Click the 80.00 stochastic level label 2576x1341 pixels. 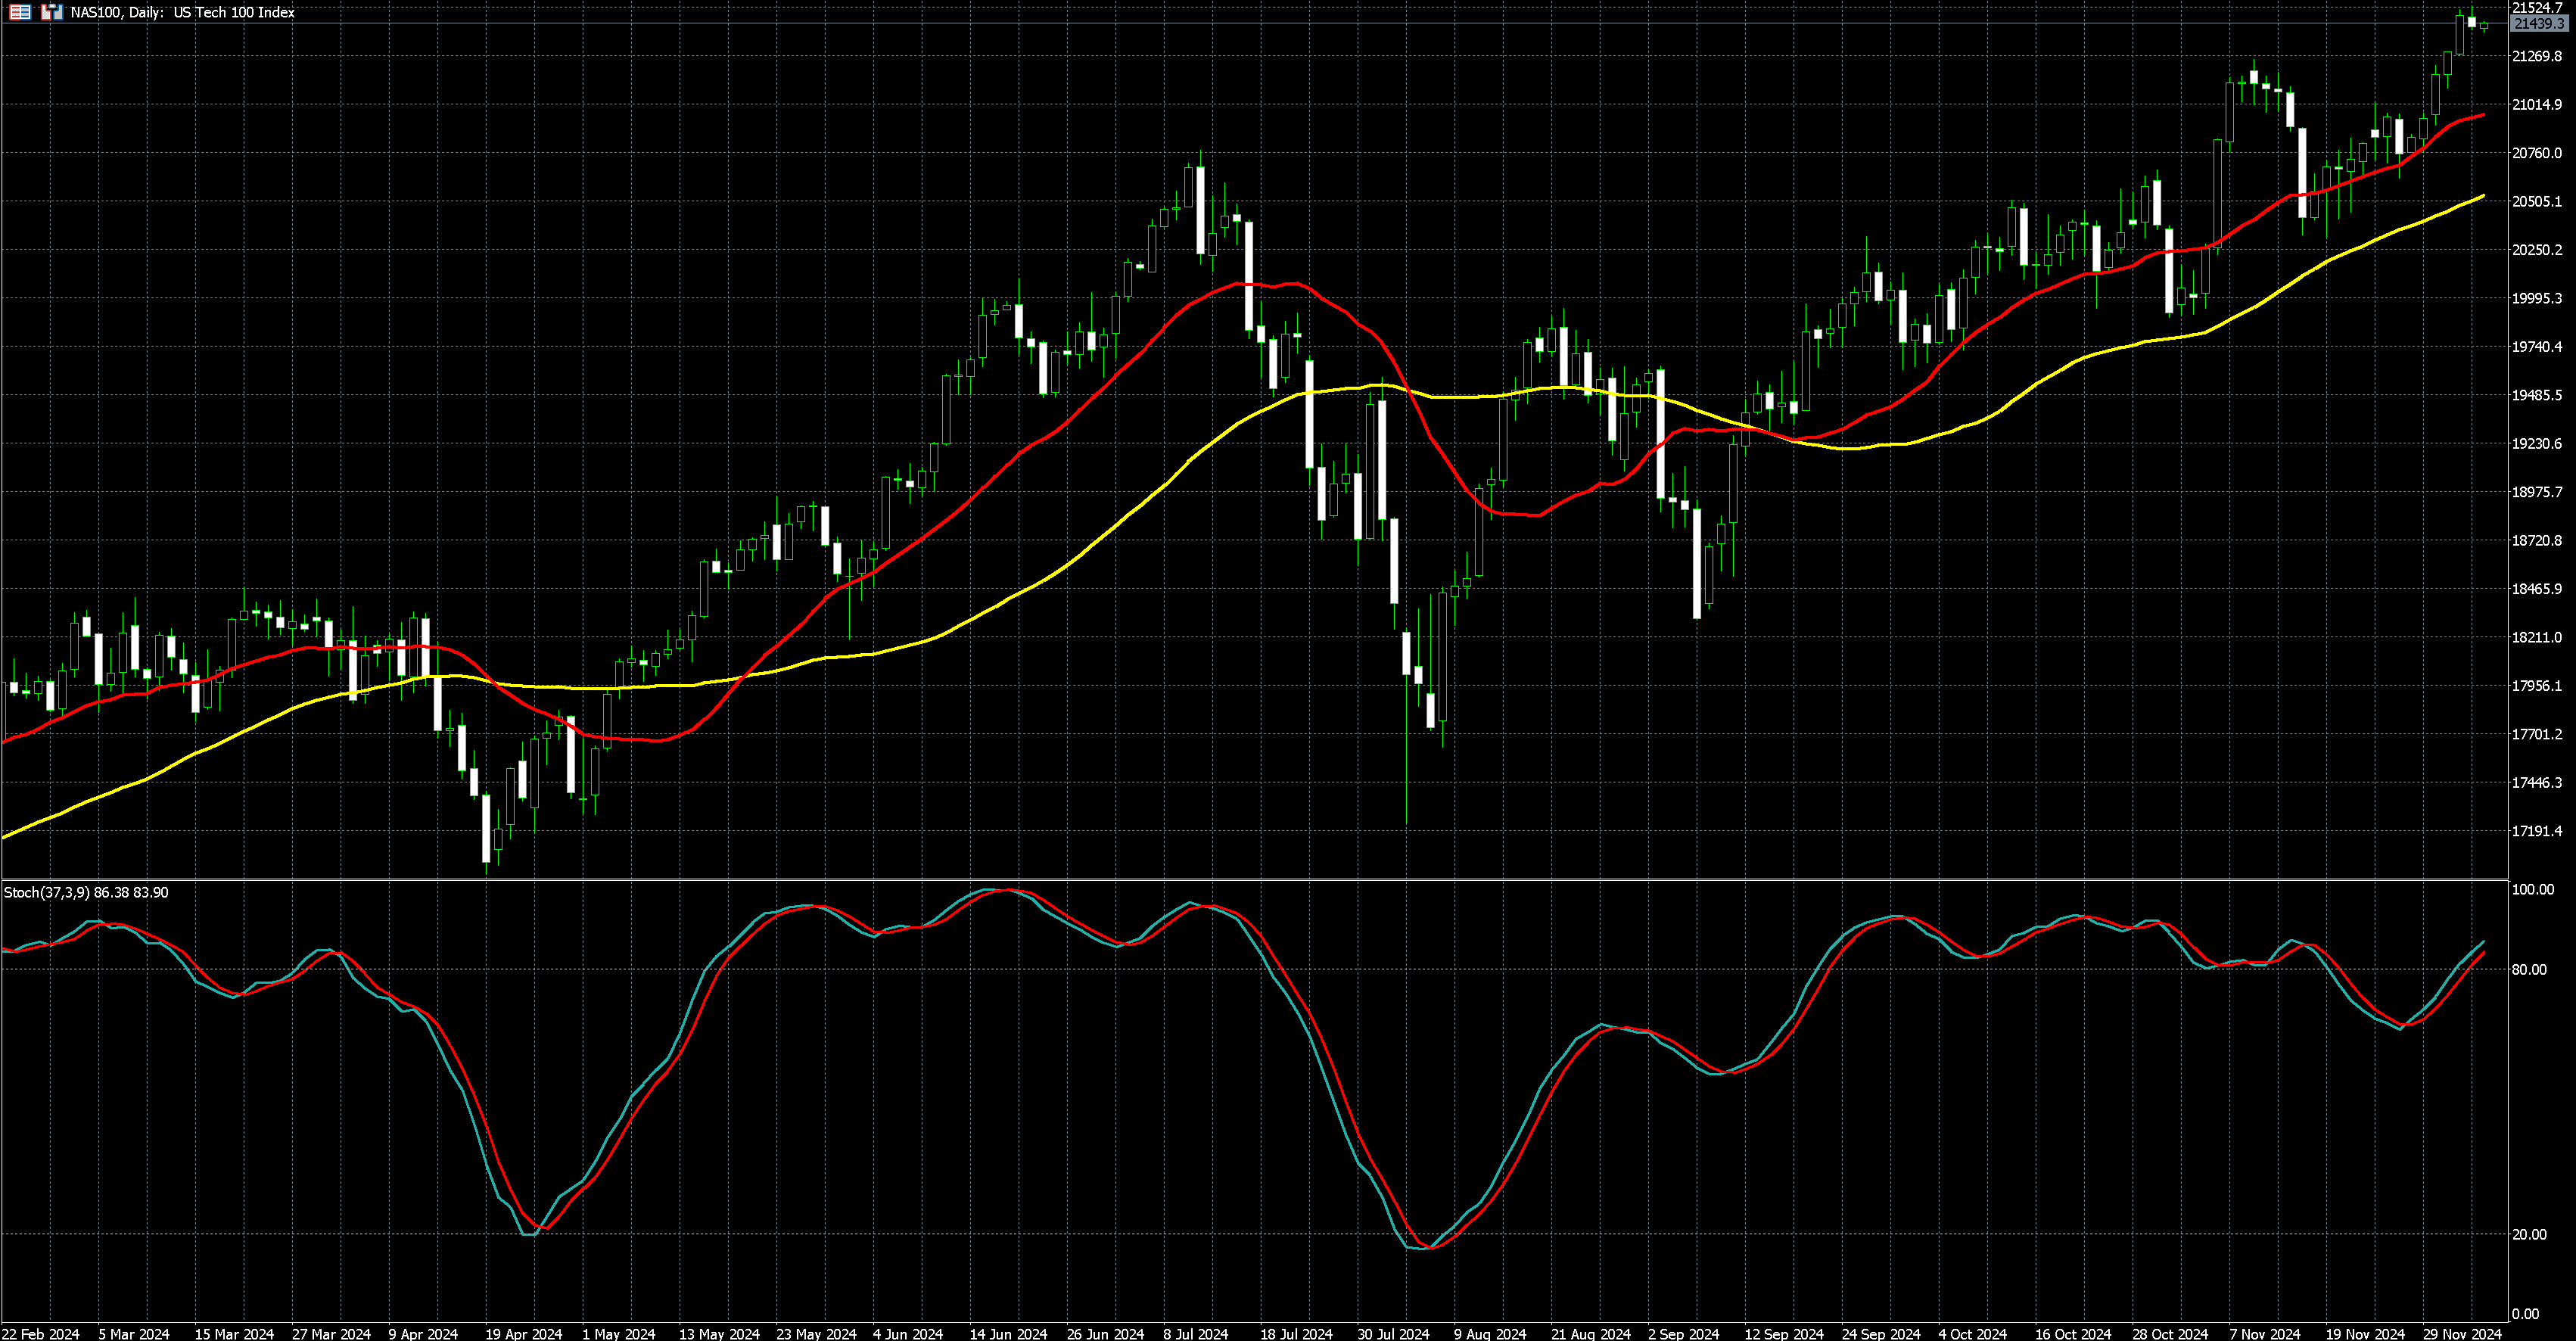pyautogui.click(x=2529, y=969)
